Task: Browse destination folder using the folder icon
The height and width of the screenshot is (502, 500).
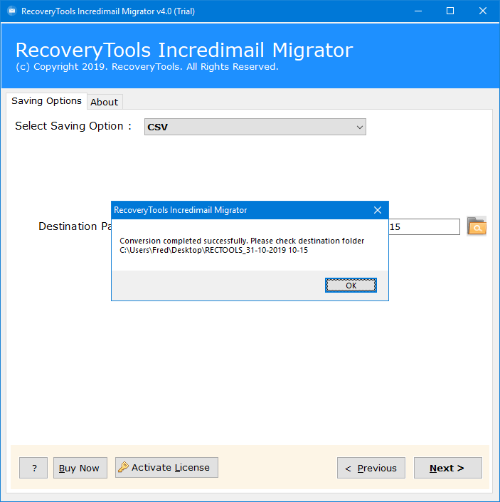Action: 477,226
